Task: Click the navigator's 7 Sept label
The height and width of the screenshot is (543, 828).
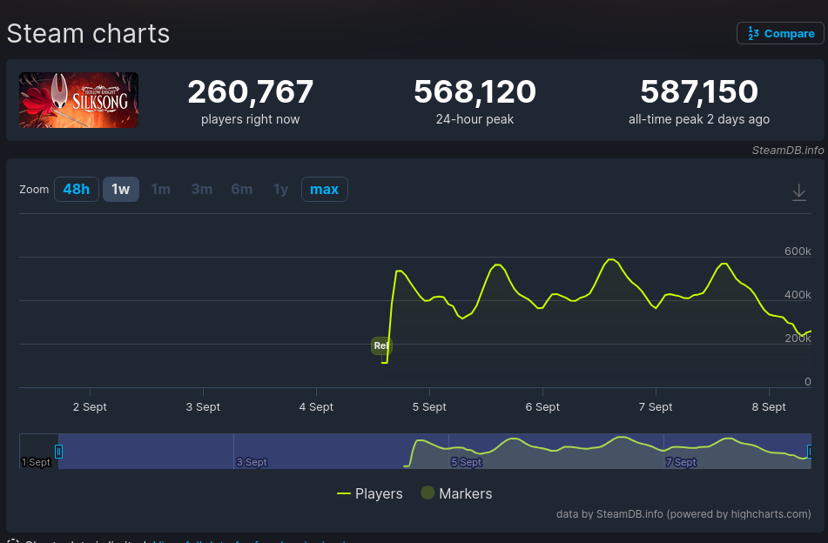Action: point(681,462)
